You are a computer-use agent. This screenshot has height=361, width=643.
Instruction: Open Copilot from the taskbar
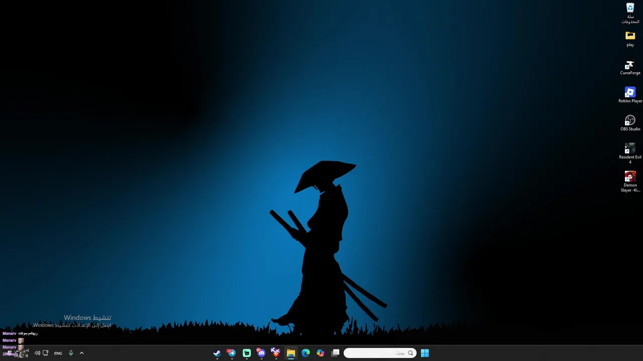click(320, 353)
